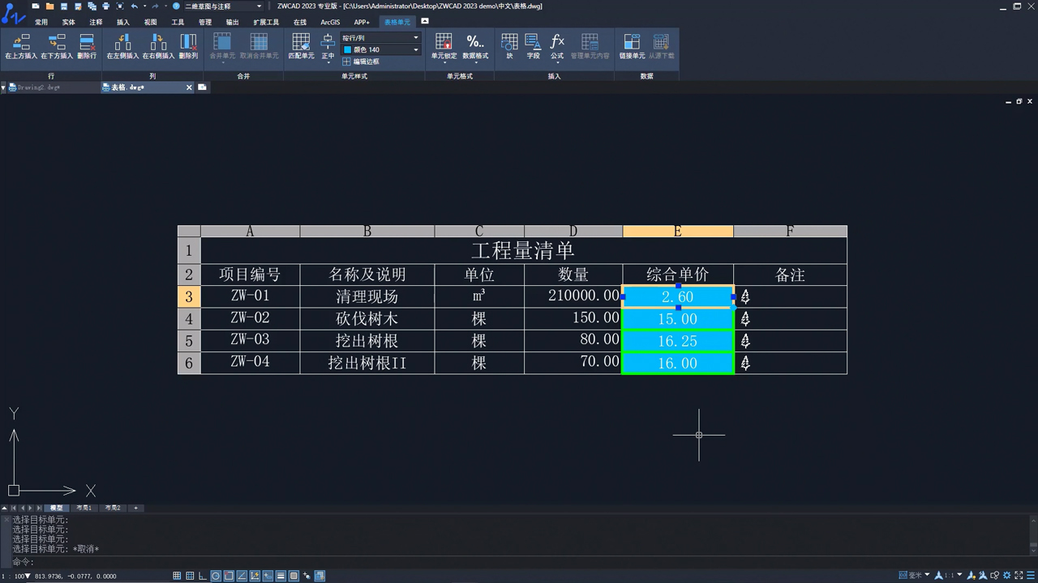Image resolution: width=1038 pixels, height=583 pixels.
Task: Open the 毫米 units dropdown in status bar
Action: click(x=915, y=576)
